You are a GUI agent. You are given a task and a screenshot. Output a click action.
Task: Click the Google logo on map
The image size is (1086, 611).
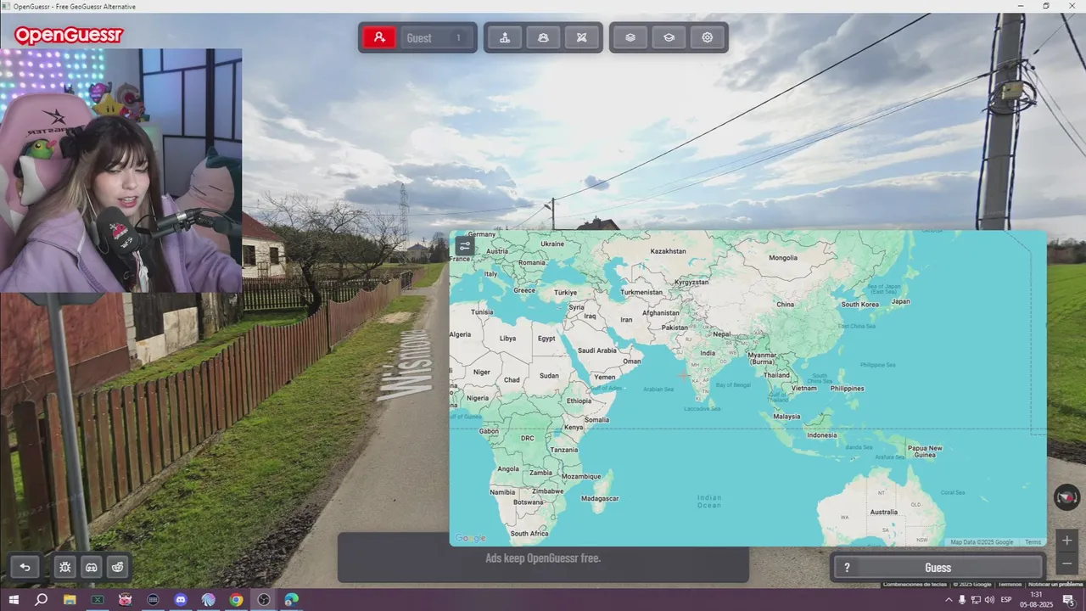coord(470,538)
